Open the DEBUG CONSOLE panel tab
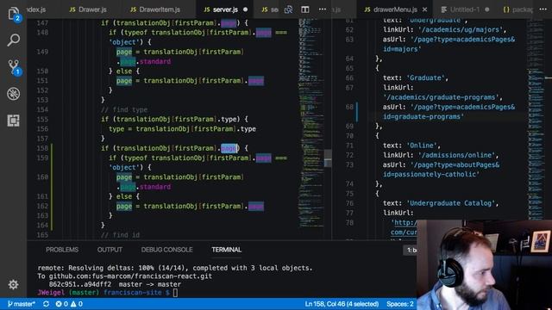552x310 pixels. (x=166, y=250)
